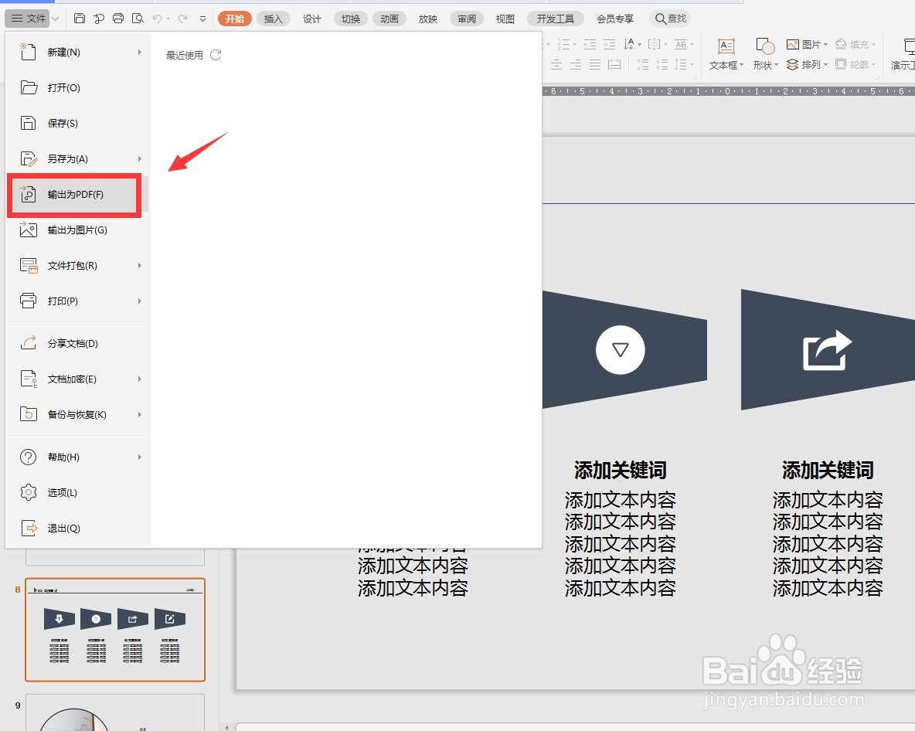Click the share arrow icon on slide shape
Image resolution: width=915 pixels, height=731 pixels.
[x=827, y=350]
